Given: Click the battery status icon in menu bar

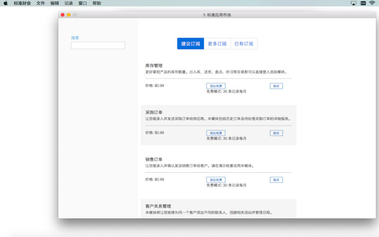Looking at the screenshot, I should (363, 3).
